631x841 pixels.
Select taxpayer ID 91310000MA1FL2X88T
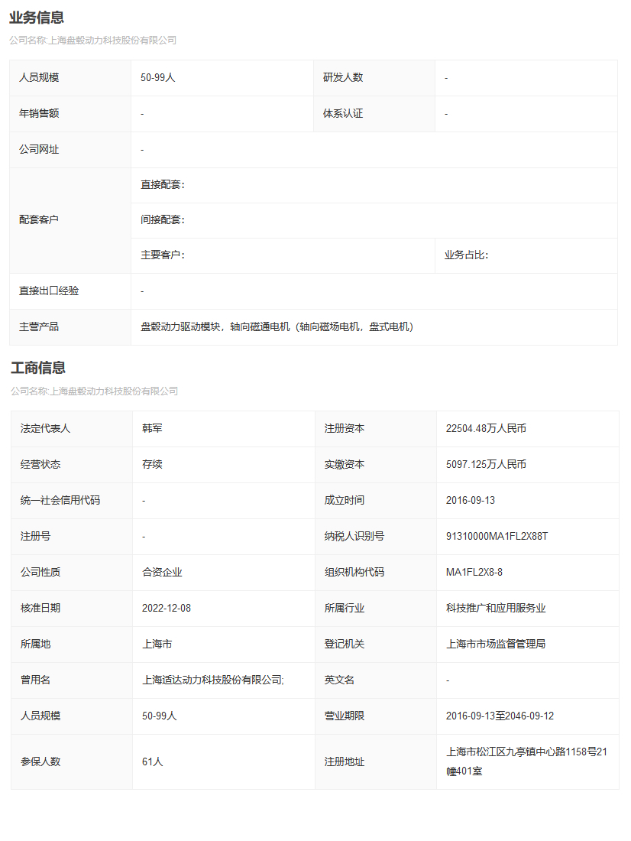coord(497,537)
